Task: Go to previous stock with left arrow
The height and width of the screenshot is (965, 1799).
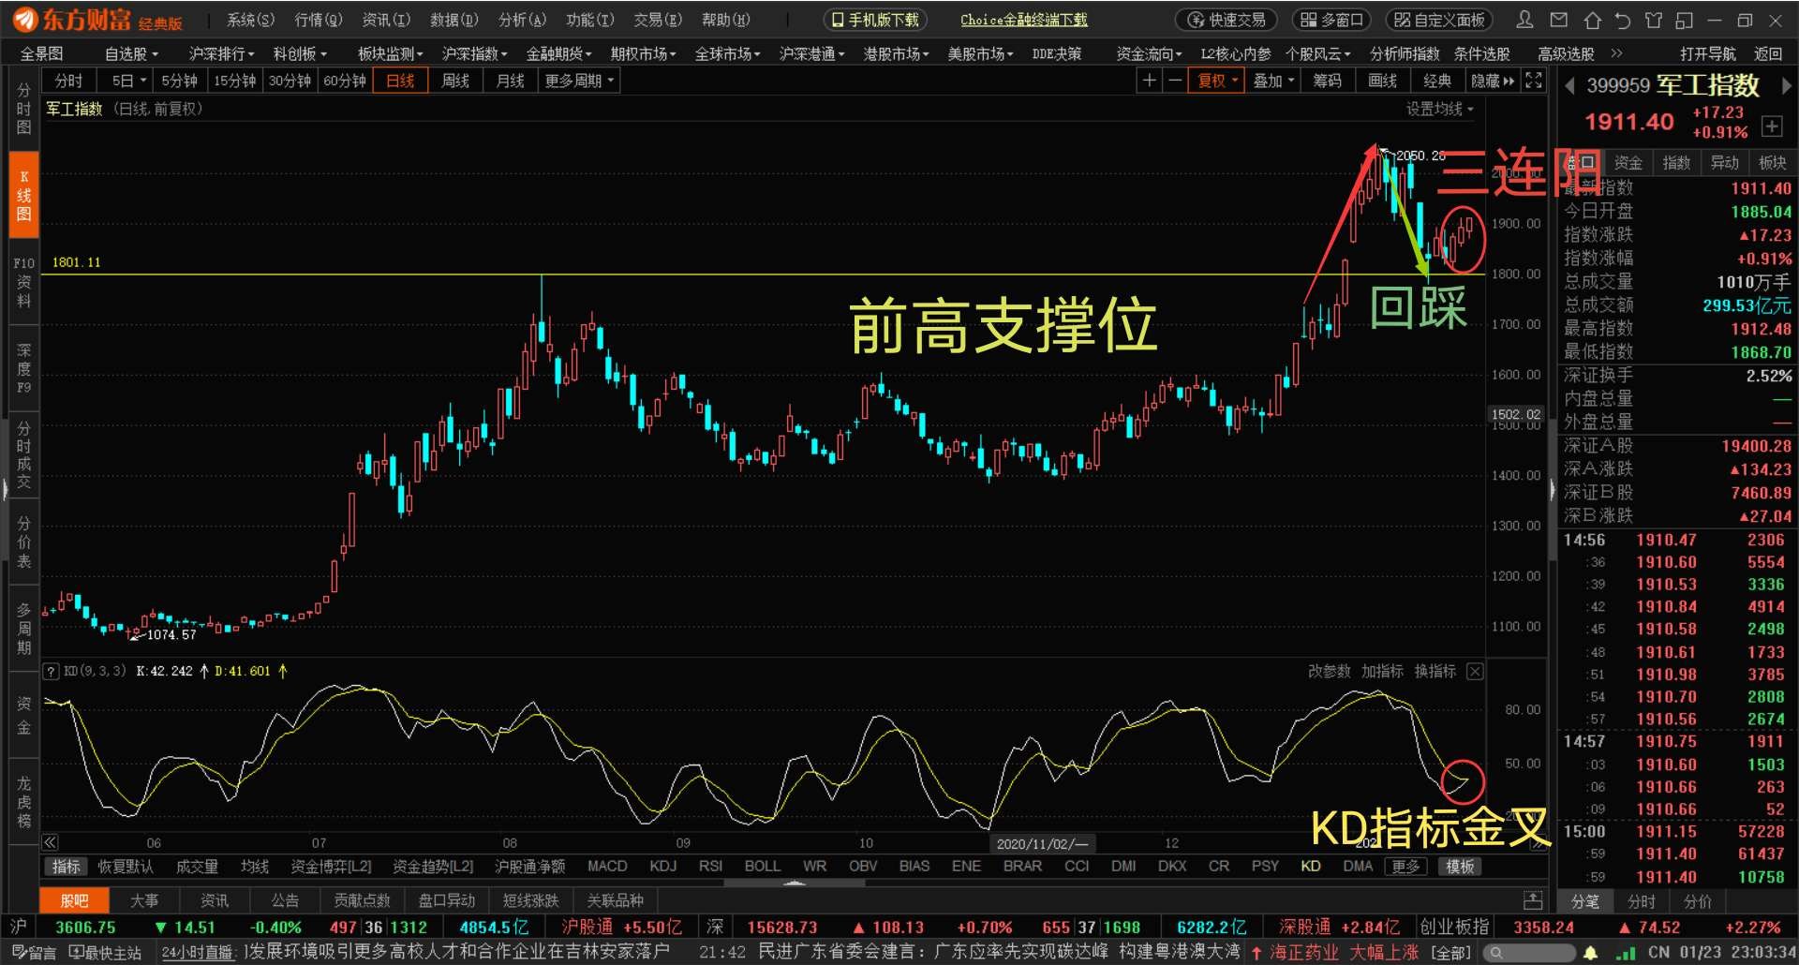Action: point(1569,86)
